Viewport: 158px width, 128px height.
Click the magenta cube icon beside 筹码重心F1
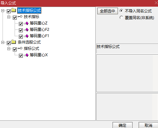(x=27, y=36)
